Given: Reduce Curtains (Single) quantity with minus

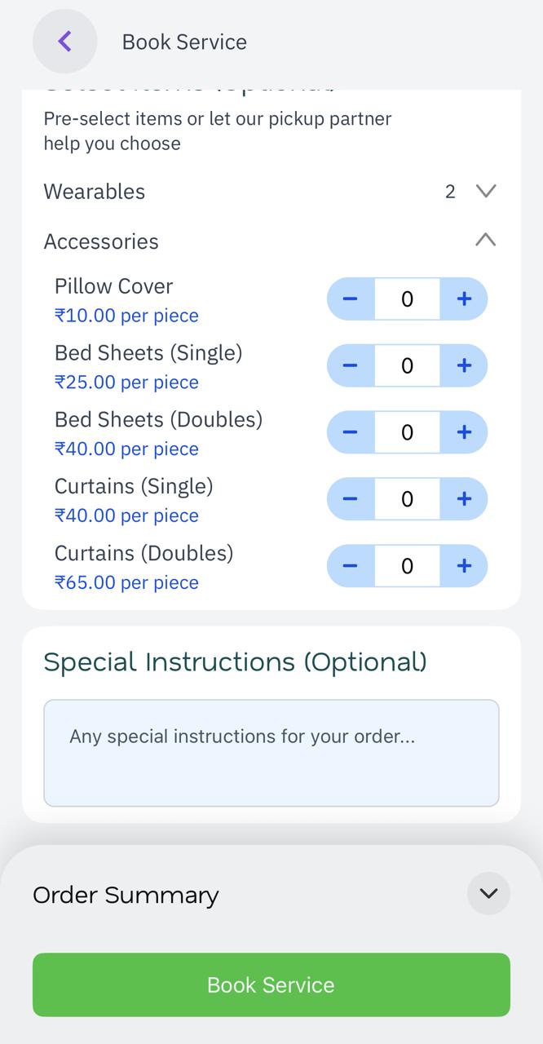Looking at the screenshot, I should click(350, 499).
